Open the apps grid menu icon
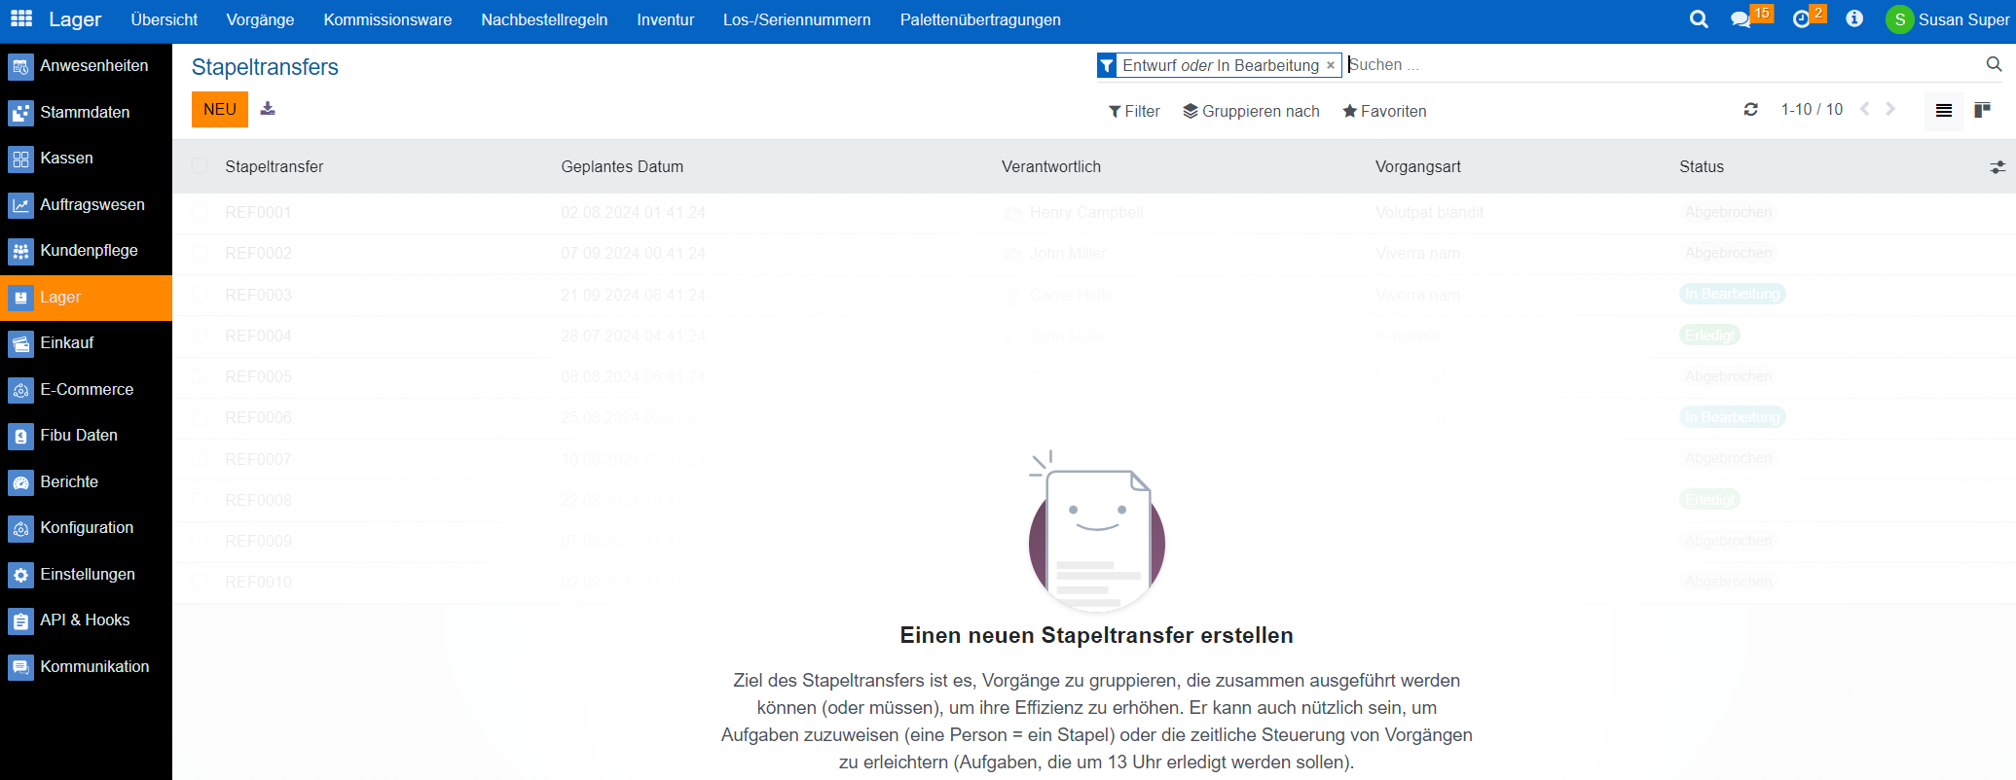Screen dimensions: 2016x780 (x=21, y=18)
